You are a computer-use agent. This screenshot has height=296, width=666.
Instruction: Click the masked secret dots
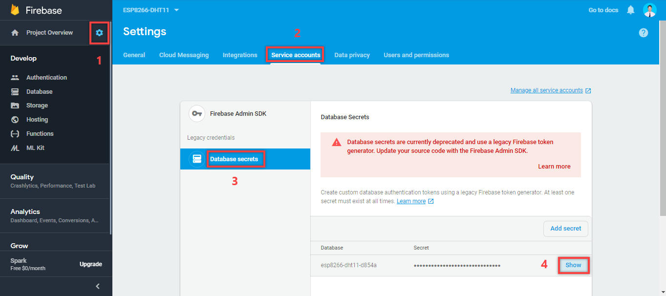(x=457, y=266)
